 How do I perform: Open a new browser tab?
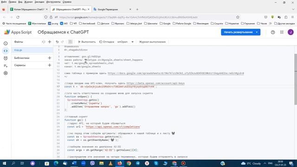(x=137, y=9)
